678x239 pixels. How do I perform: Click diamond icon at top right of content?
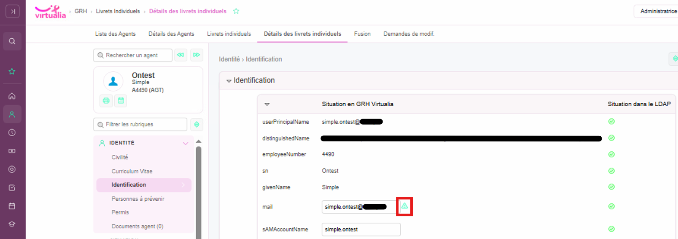click(674, 59)
